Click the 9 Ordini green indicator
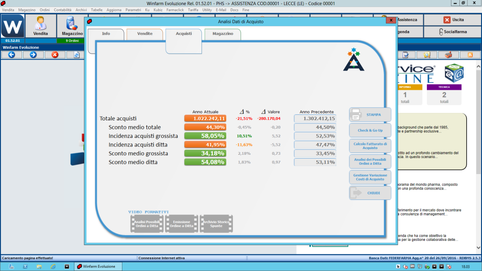This screenshot has width=482, height=271. tap(72, 40)
